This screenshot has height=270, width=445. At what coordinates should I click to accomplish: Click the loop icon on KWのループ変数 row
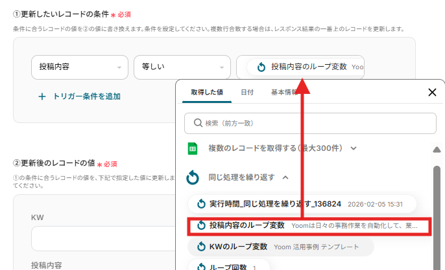pyautogui.click(x=201, y=247)
